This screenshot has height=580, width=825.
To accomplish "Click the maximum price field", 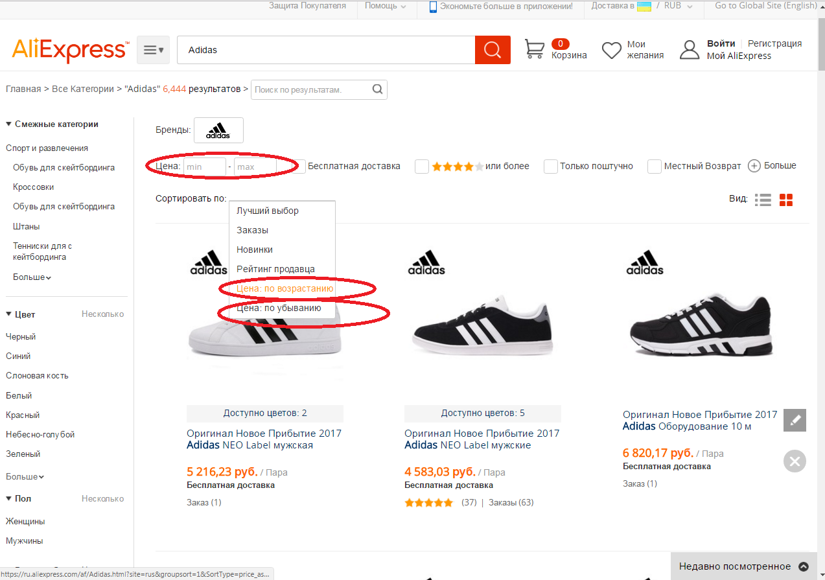I will pyautogui.click(x=255, y=167).
